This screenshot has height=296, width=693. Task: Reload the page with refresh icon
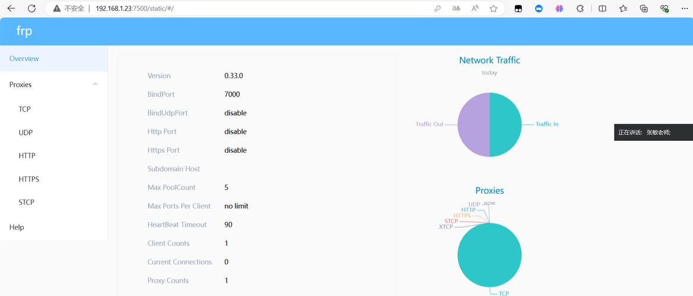click(31, 8)
